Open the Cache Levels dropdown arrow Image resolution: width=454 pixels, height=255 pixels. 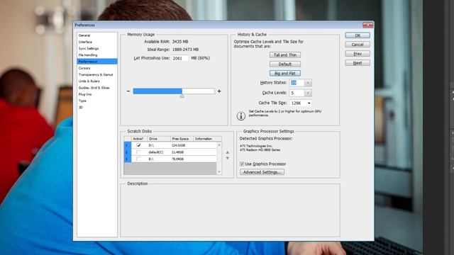pyautogui.click(x=308, y=93)
